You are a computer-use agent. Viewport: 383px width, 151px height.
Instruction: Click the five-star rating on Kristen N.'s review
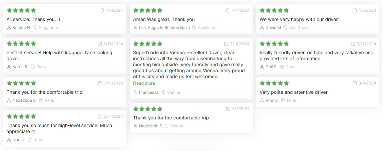coord(21,10)
